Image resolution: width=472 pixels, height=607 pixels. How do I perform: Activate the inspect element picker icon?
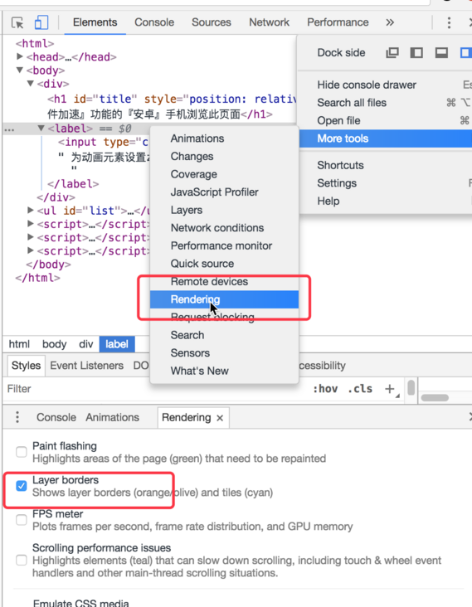(x=17, y=22)
